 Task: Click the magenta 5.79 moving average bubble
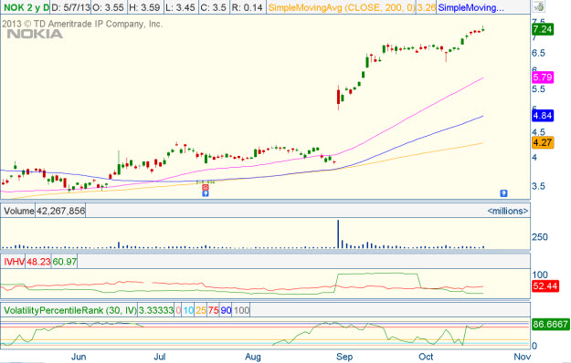pos(543,78)
